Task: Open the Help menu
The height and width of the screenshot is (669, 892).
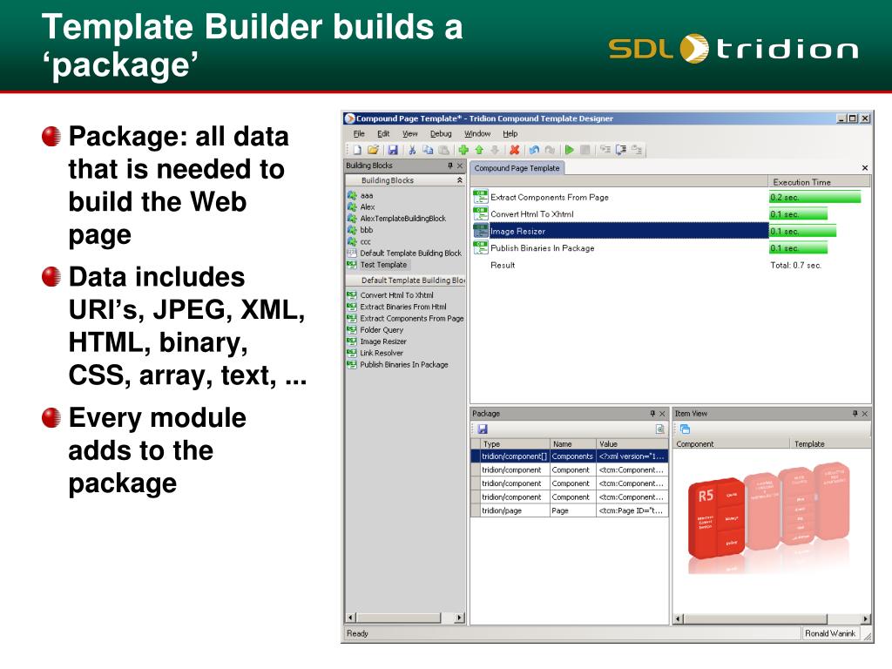Action: point(510,133)
